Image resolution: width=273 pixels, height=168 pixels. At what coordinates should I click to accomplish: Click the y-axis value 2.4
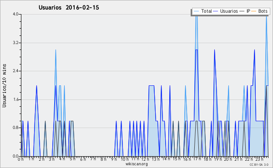[x=15, y=71]
